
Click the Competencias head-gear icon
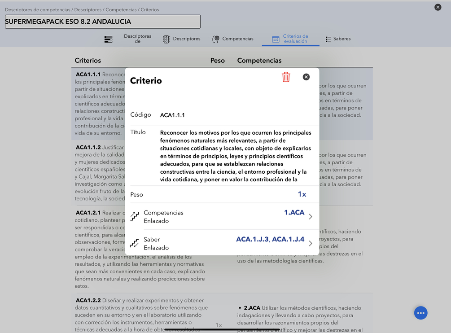coord(216,39)
